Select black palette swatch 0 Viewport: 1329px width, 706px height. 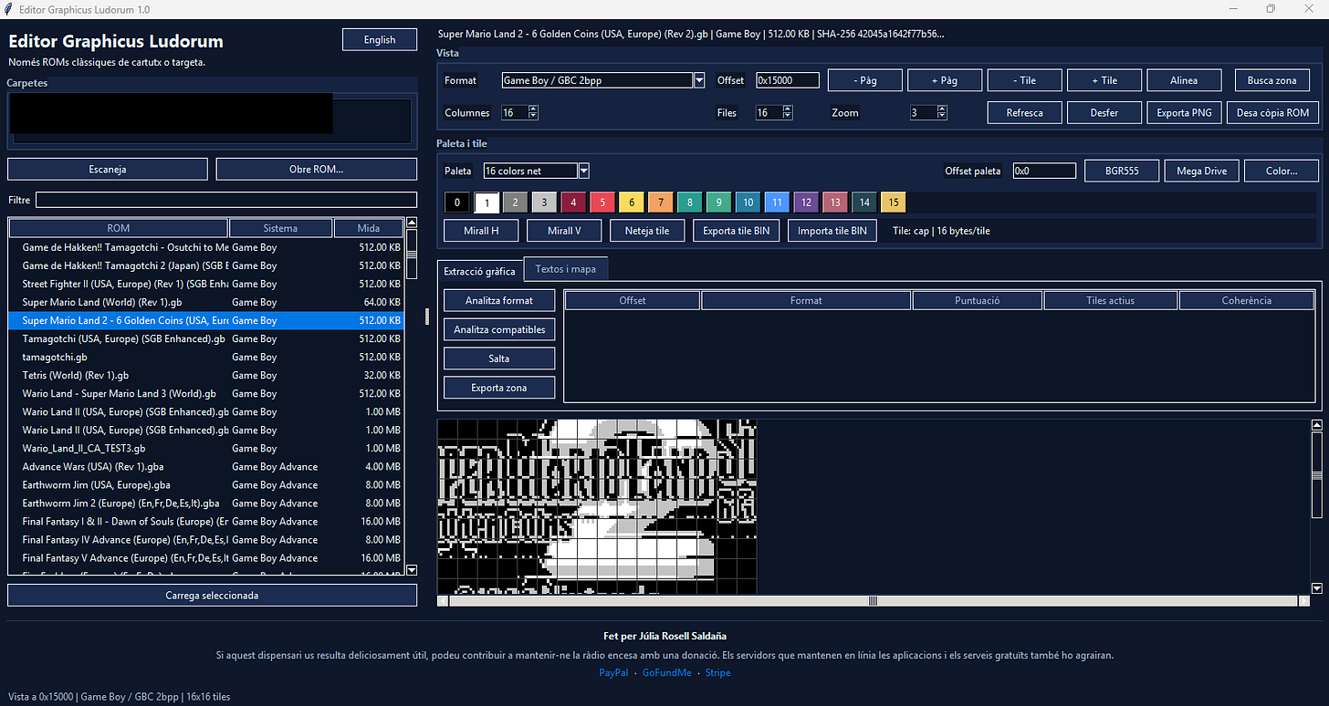coord(457,202)
